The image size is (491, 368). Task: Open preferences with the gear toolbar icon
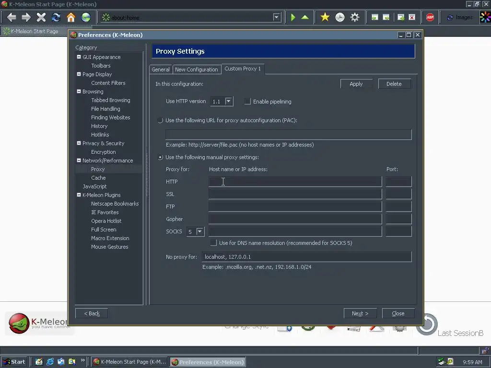click(355, 17)
